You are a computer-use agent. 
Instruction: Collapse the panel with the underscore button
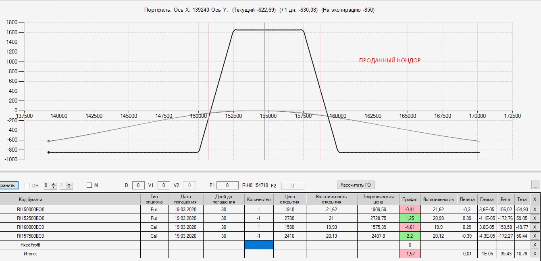pyautogui.click(x=535, y=185)
